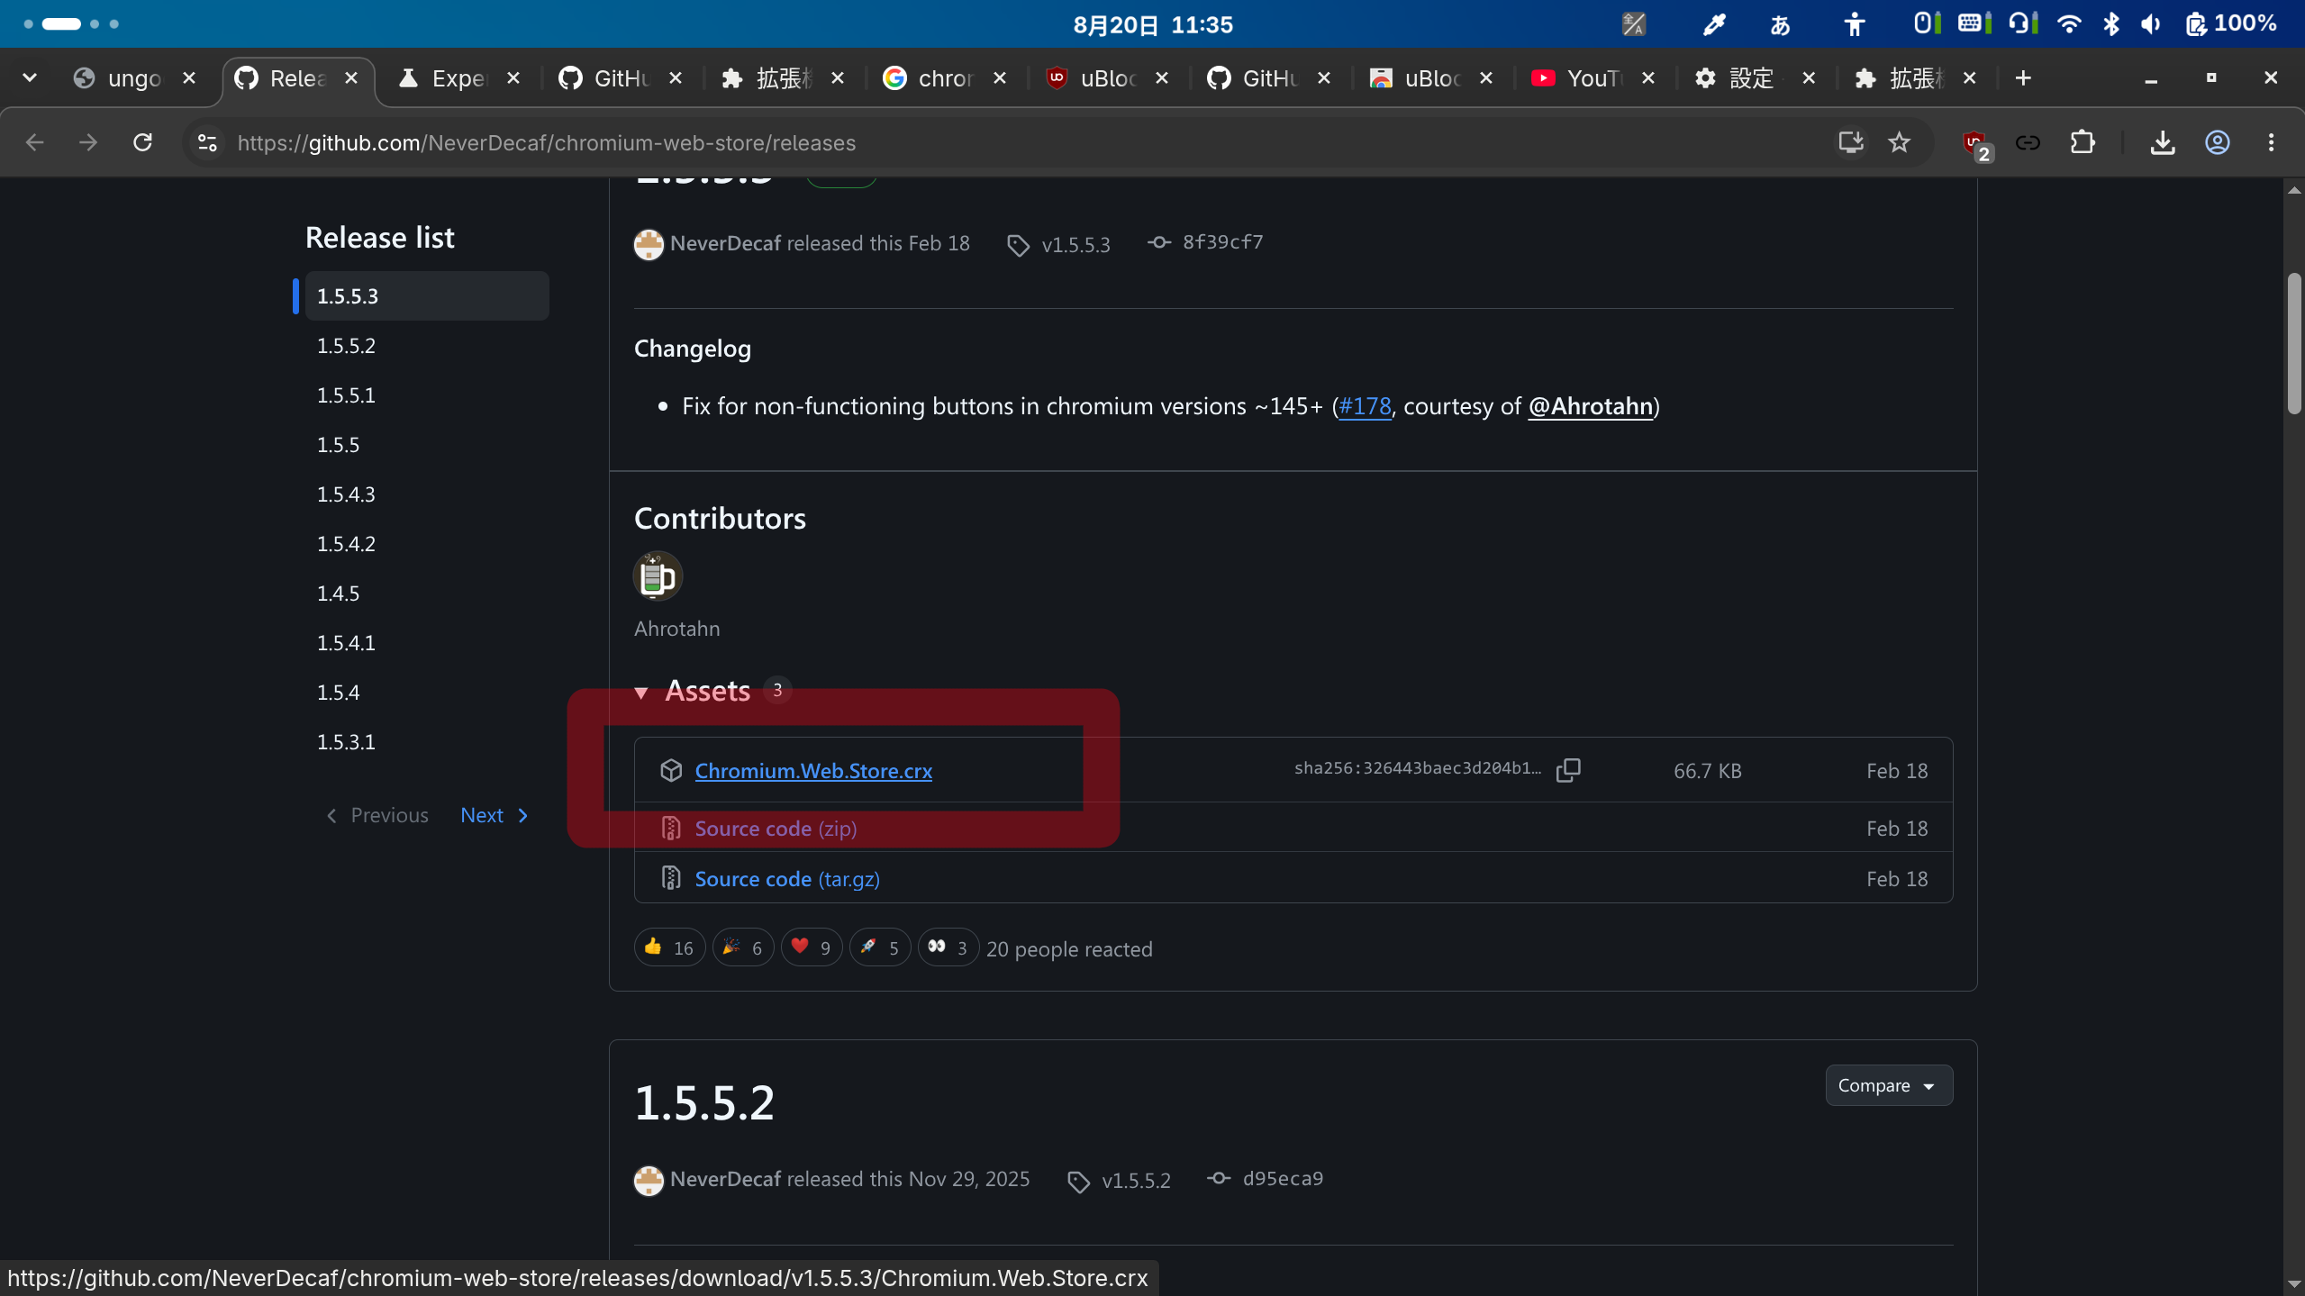Image resolution: width=2305 pixels, height=1296 pixels.
Task: Open the browser profile icon
Action: pyautogui.click(x=2218, y=142)
